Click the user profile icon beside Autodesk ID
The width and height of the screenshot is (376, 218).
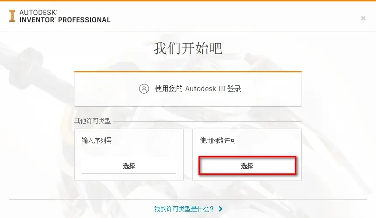[x=144, y=89]
